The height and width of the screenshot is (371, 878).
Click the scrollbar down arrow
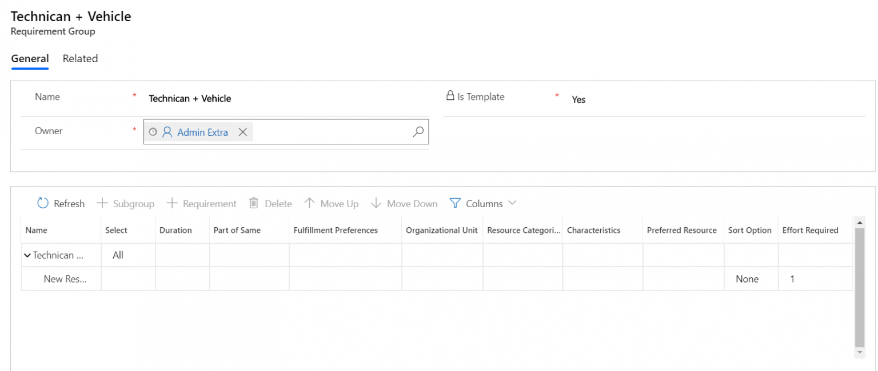coord(860,353)
